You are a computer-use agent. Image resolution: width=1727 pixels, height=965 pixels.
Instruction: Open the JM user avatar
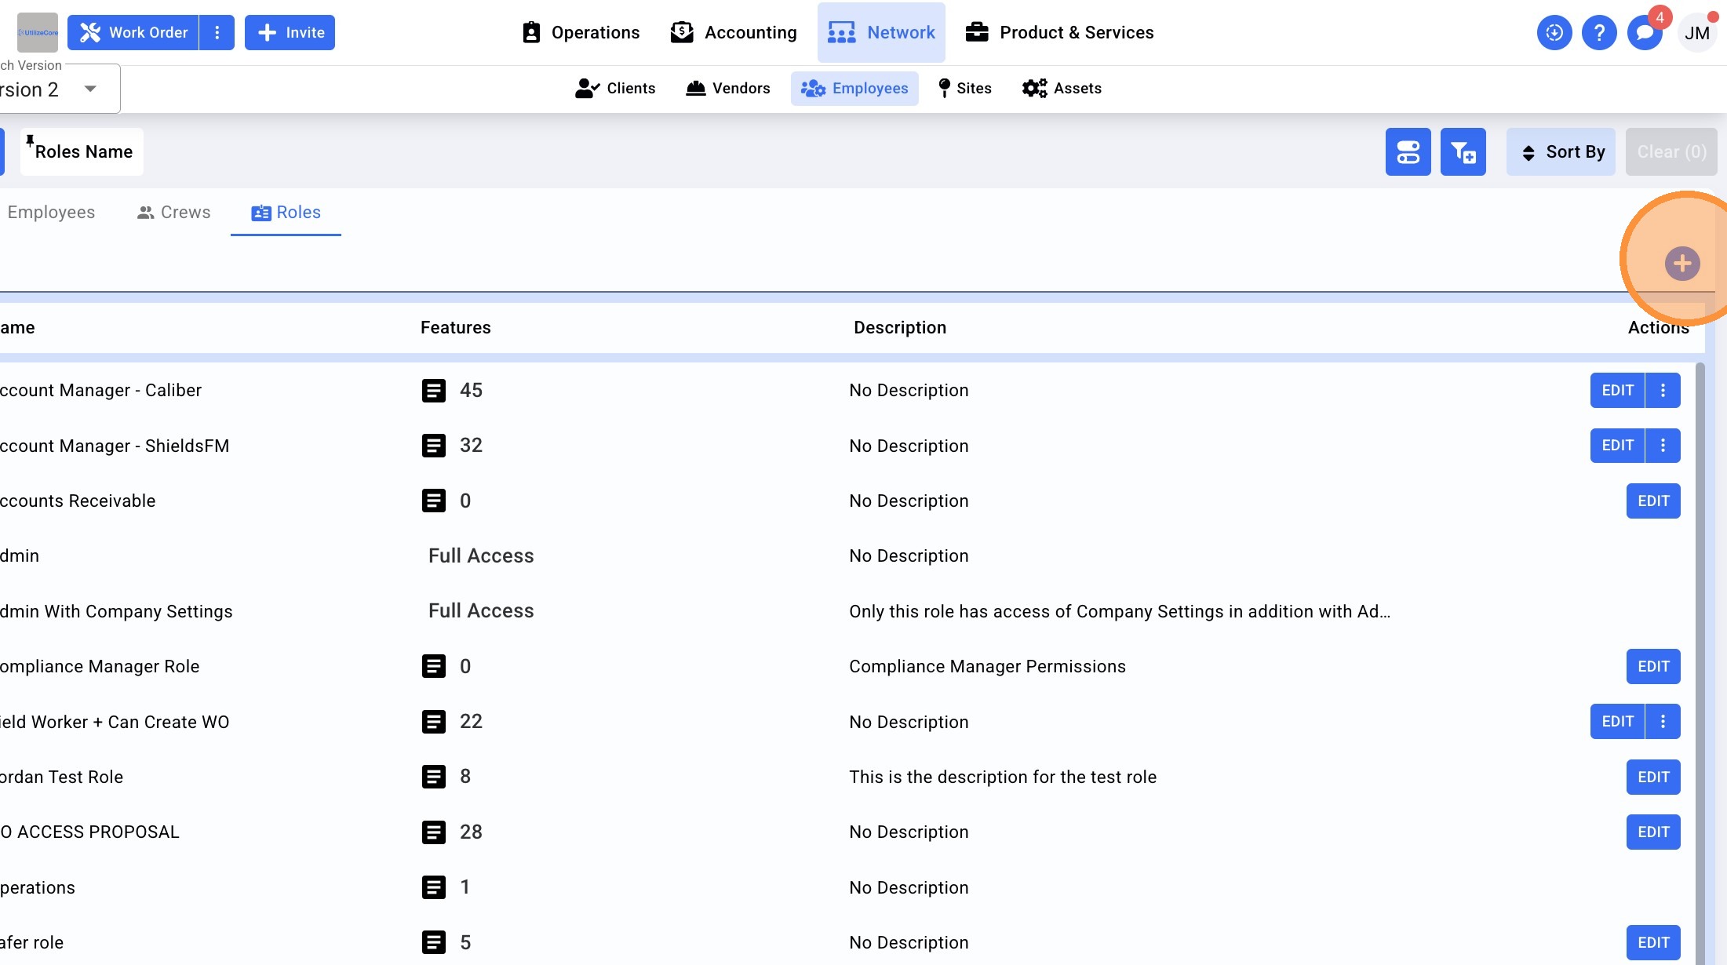(1696, 33)
